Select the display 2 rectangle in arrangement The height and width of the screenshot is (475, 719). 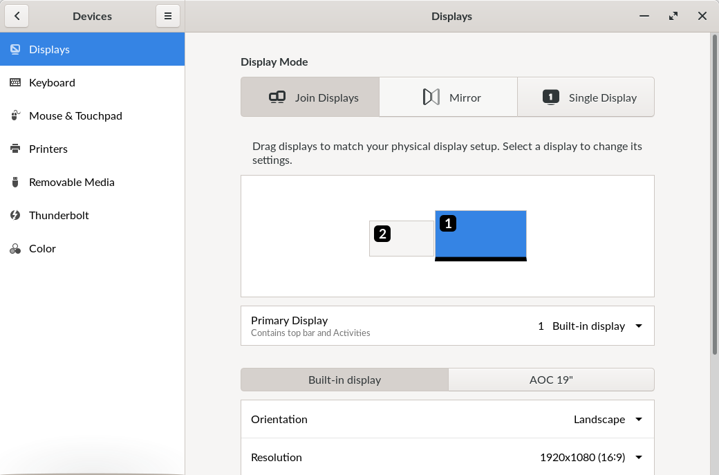tap(402, 239)
